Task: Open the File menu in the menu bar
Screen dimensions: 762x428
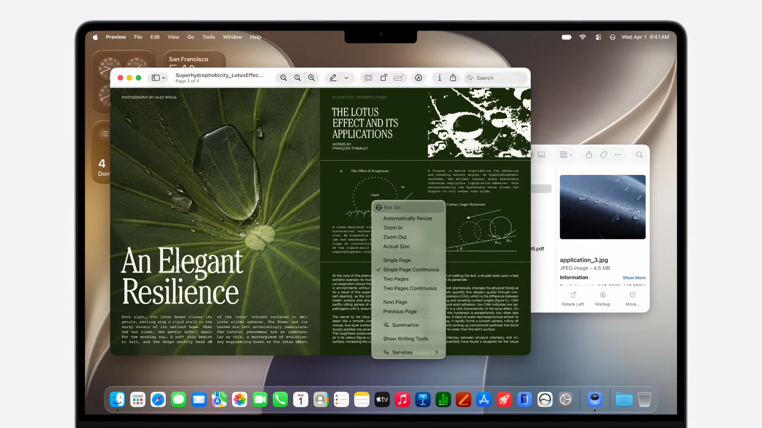Action: click(x=138, y=37)
